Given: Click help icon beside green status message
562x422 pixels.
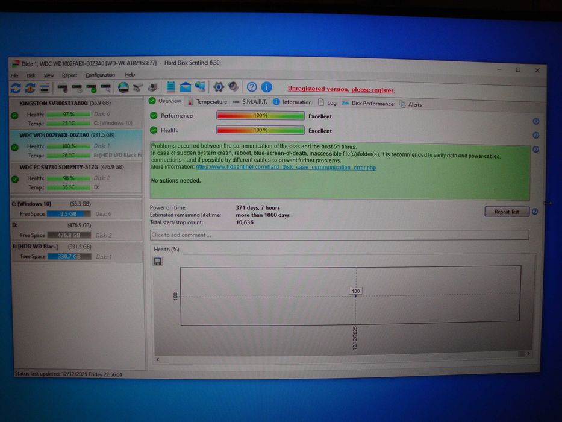Looking at the screenshot, I should tap(536, 150).
